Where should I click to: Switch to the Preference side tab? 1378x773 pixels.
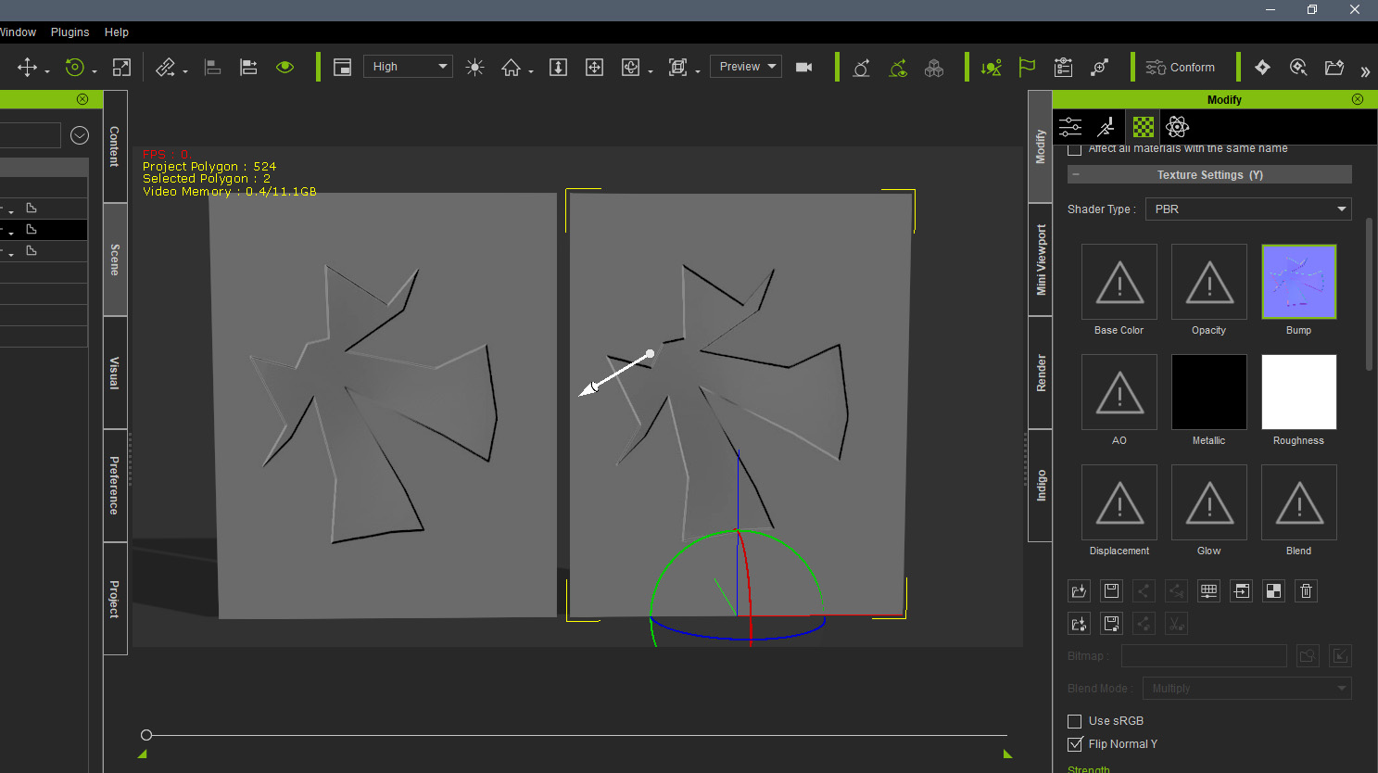coord(115,486)
